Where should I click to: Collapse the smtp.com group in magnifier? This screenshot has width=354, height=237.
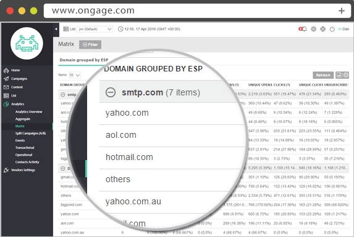111,92
